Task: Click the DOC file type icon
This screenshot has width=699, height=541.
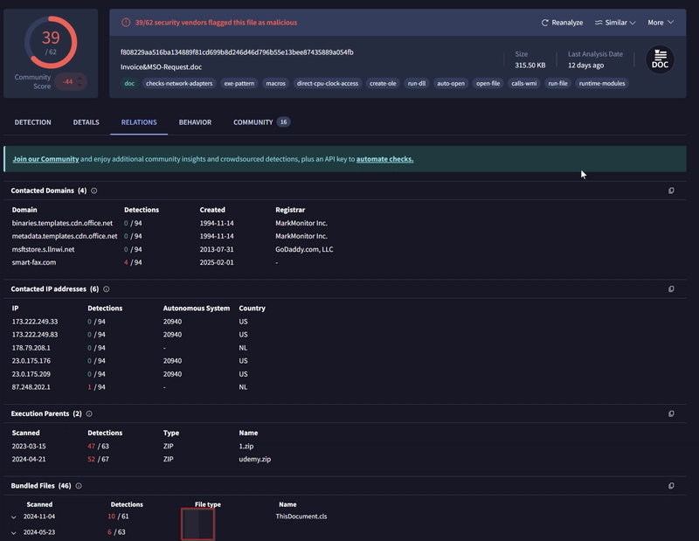Action: pos(660,59)
